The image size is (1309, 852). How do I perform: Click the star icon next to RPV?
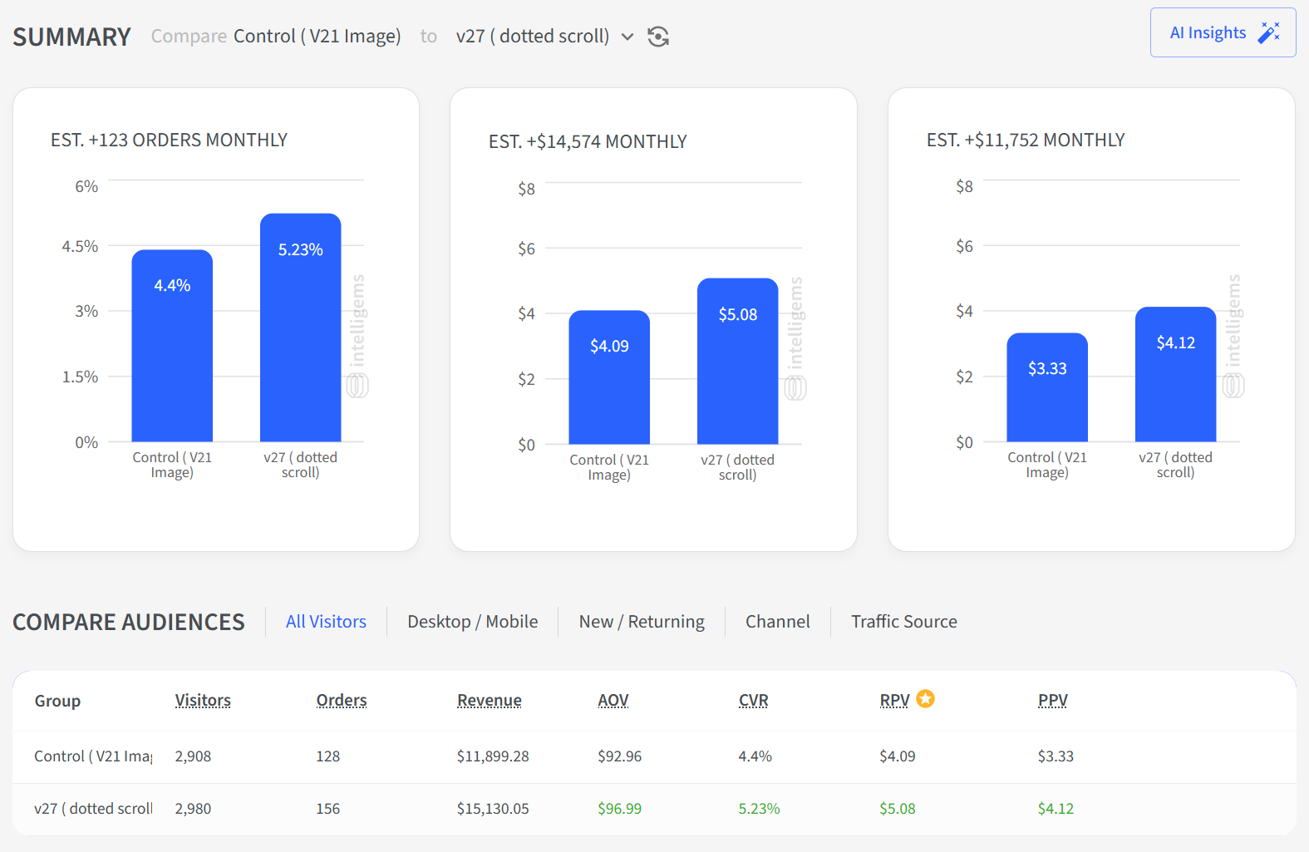pos(925,699)
